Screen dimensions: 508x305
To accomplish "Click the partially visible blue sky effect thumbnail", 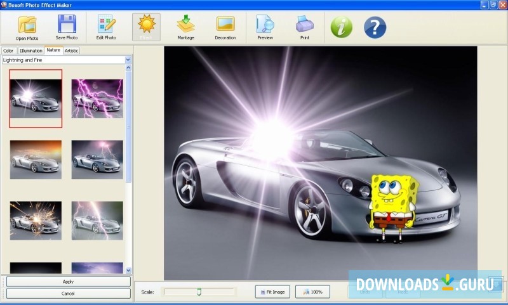I will click(97, 268).
